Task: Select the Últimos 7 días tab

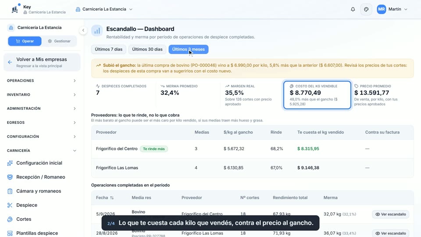Action: (108, 50)
